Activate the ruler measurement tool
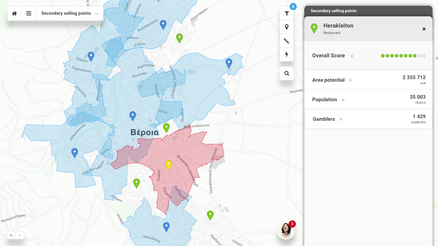The height and width of the screenshot is (246, 438). (x=287, y=41)
